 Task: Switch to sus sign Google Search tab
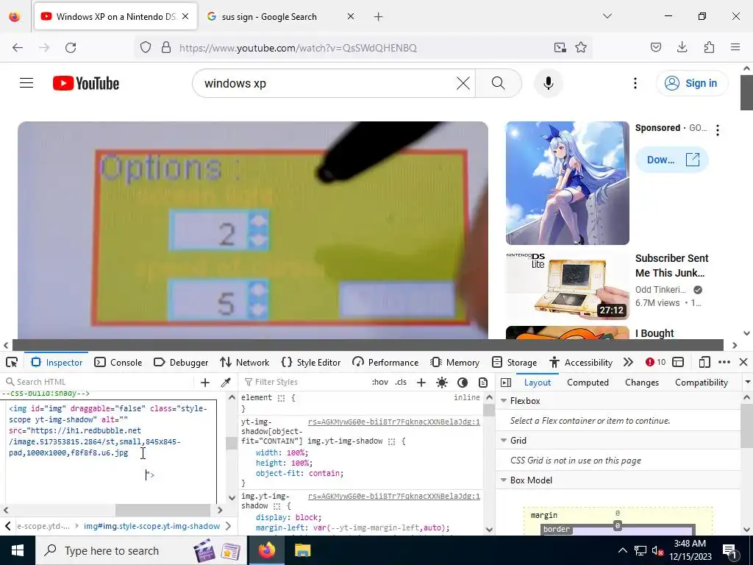(x=279, y=17)
